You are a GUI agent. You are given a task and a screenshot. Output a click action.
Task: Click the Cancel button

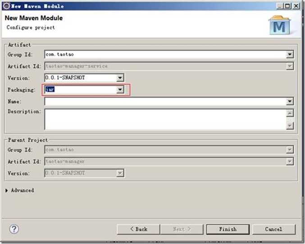[273, 229]
